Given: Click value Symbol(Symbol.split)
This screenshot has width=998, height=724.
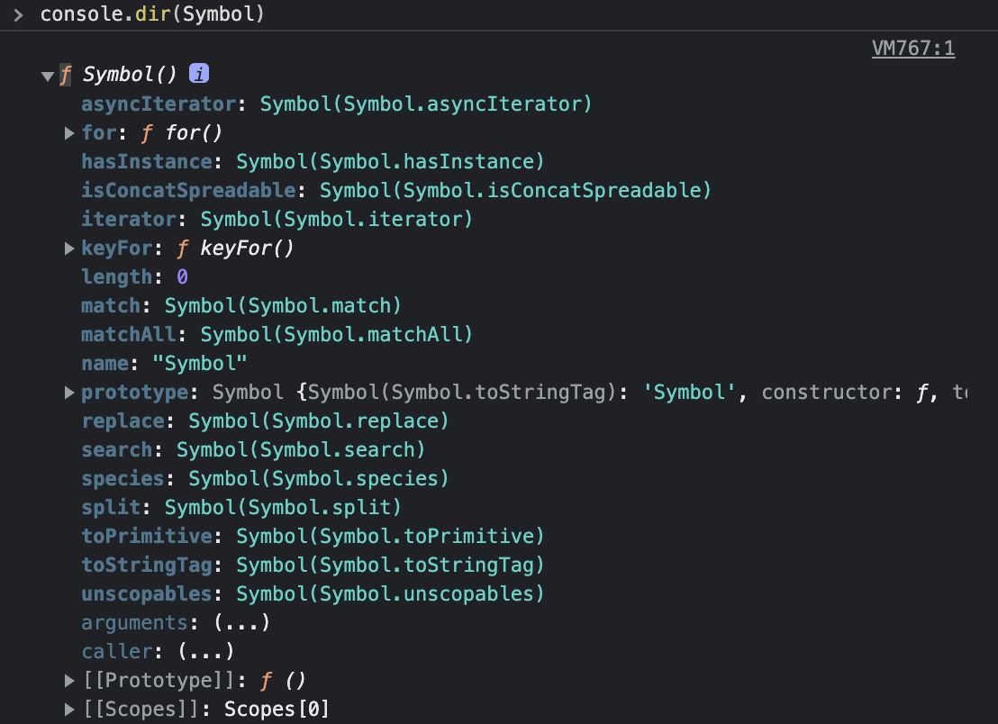Looking at the screenshot, I should (283, 508).
